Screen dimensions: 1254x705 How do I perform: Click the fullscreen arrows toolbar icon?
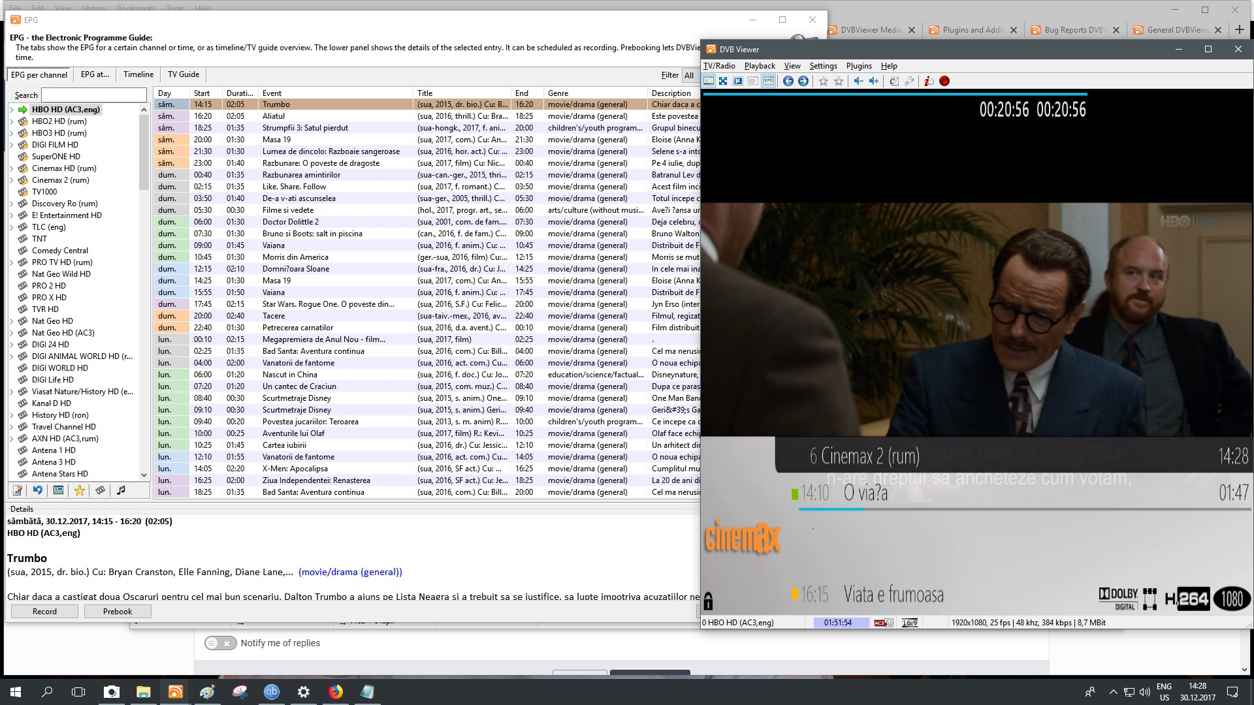(x=723, y=81)
